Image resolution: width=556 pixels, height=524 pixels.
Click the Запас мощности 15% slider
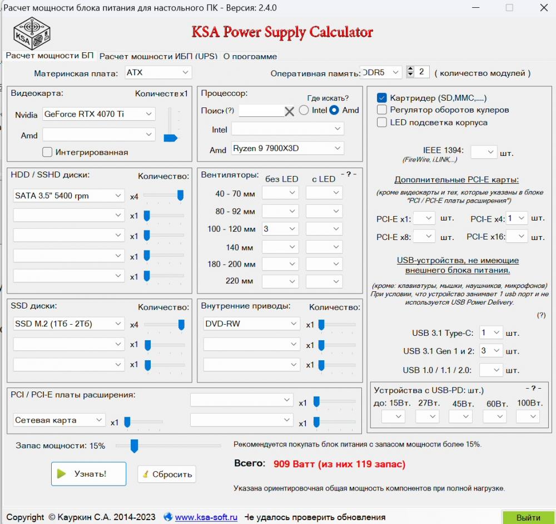[x=168, y=446]
